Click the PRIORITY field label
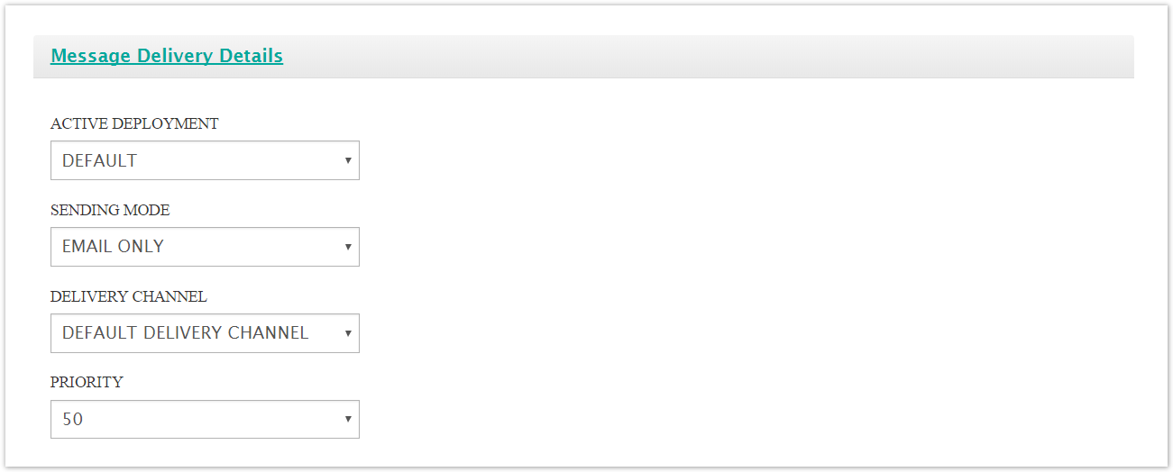 tap(87, 383)
